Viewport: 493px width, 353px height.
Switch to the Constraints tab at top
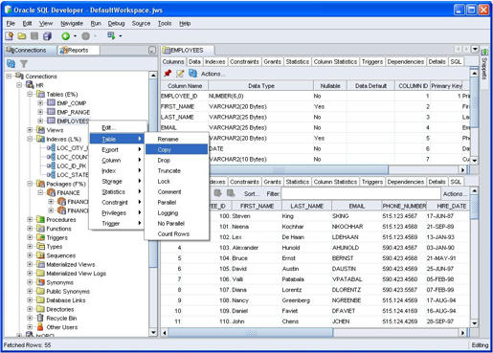click(244, 61)
